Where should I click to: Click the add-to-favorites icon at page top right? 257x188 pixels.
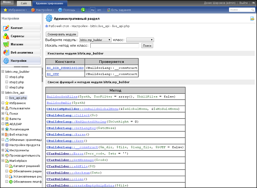(x=252, y=19)
